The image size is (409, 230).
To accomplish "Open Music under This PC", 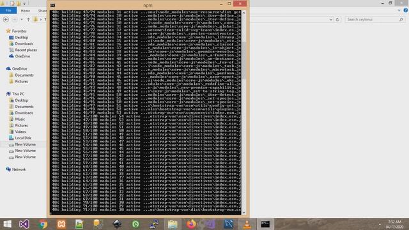I will tap(20, 119).
